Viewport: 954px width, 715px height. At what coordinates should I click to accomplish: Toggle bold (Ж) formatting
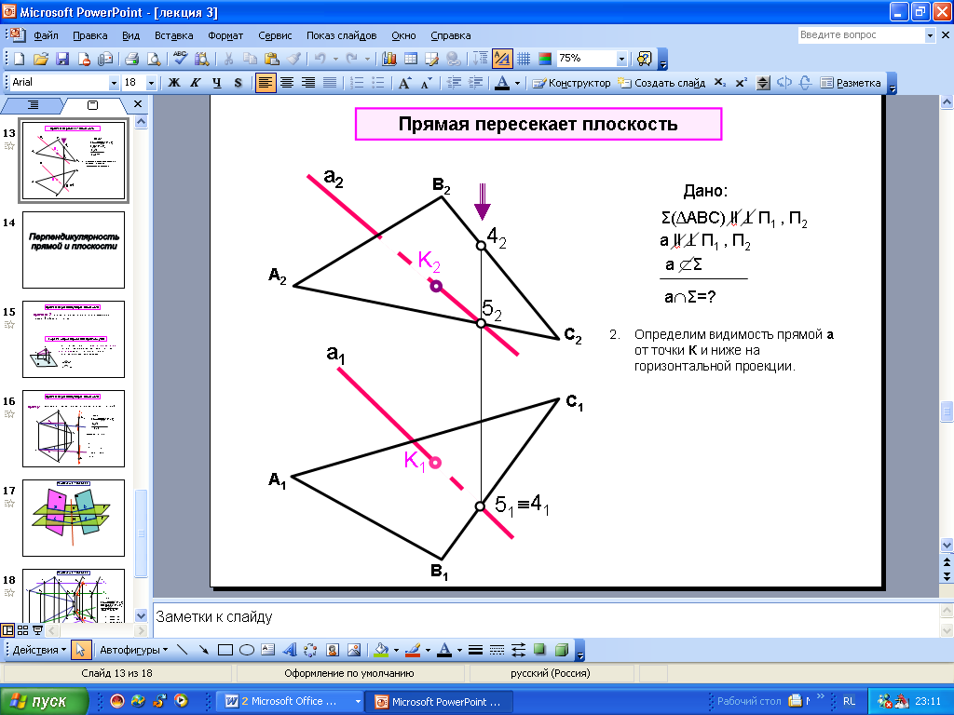pyautogui.click(x=174, y=83)
